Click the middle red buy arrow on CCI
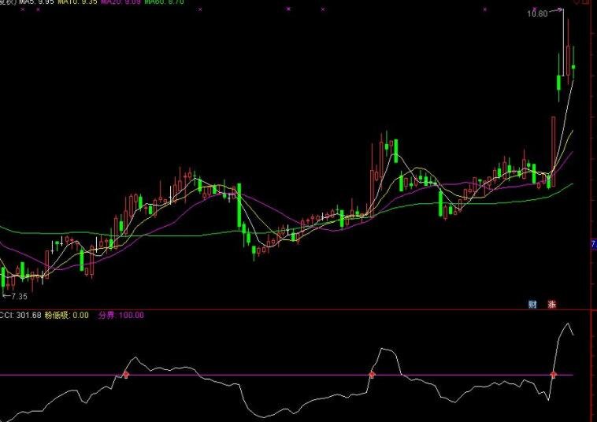This screenshot has height=422, width=597. pos(372,375)
